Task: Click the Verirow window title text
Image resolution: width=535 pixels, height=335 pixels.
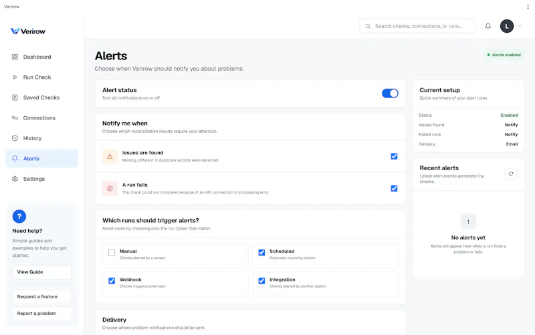Action: tap(11, 7)
